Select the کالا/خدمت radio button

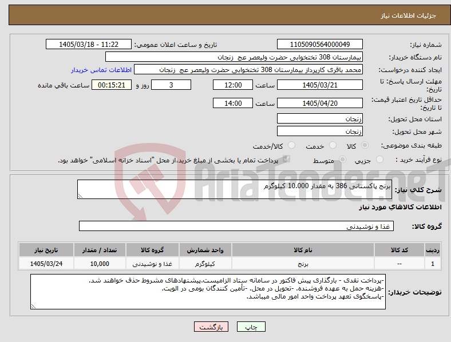tap(291, 145)
